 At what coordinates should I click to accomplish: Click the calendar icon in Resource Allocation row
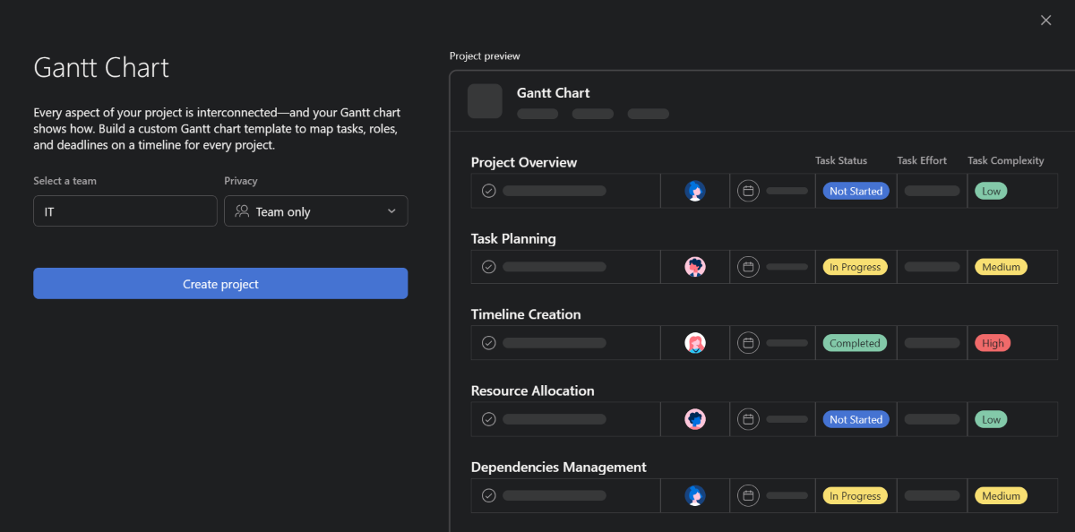pyautogui.click(x=749, y=419)
